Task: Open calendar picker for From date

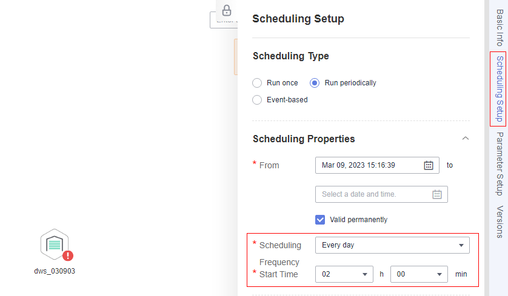Action: pos(429,165)
